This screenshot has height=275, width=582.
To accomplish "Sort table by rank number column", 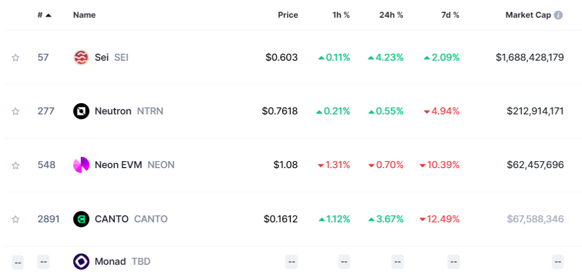I will 44,15.
